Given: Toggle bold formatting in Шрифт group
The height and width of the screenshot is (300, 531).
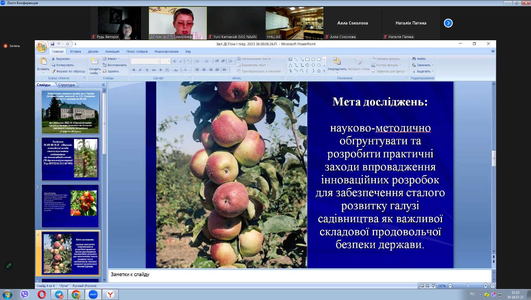Looking at the screenshot, I should point(134,70).
